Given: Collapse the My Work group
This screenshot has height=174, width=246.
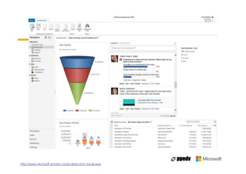Looking at the screenshot, I should coord(29,42).
